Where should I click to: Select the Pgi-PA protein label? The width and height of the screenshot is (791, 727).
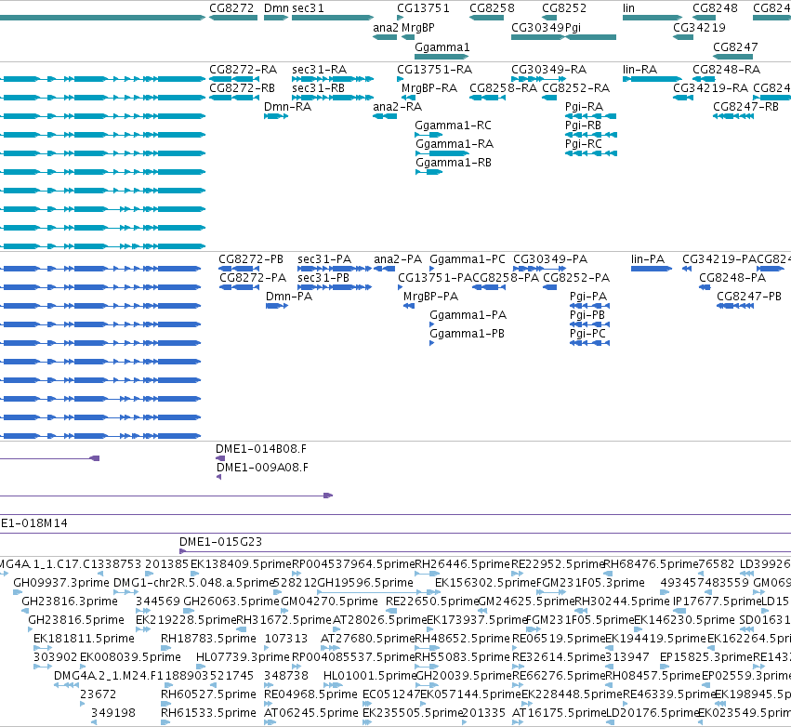(x=588, y=297)
